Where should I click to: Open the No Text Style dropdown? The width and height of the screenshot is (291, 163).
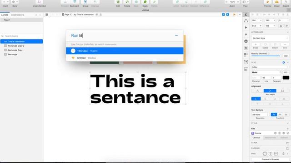tap(270, 38)
